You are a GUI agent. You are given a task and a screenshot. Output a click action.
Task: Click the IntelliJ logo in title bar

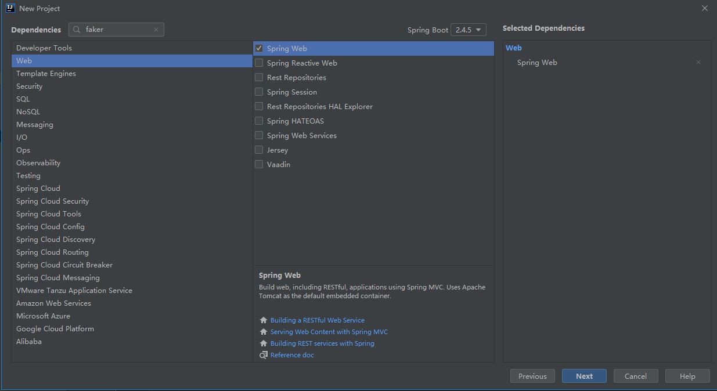coord(10,8)
